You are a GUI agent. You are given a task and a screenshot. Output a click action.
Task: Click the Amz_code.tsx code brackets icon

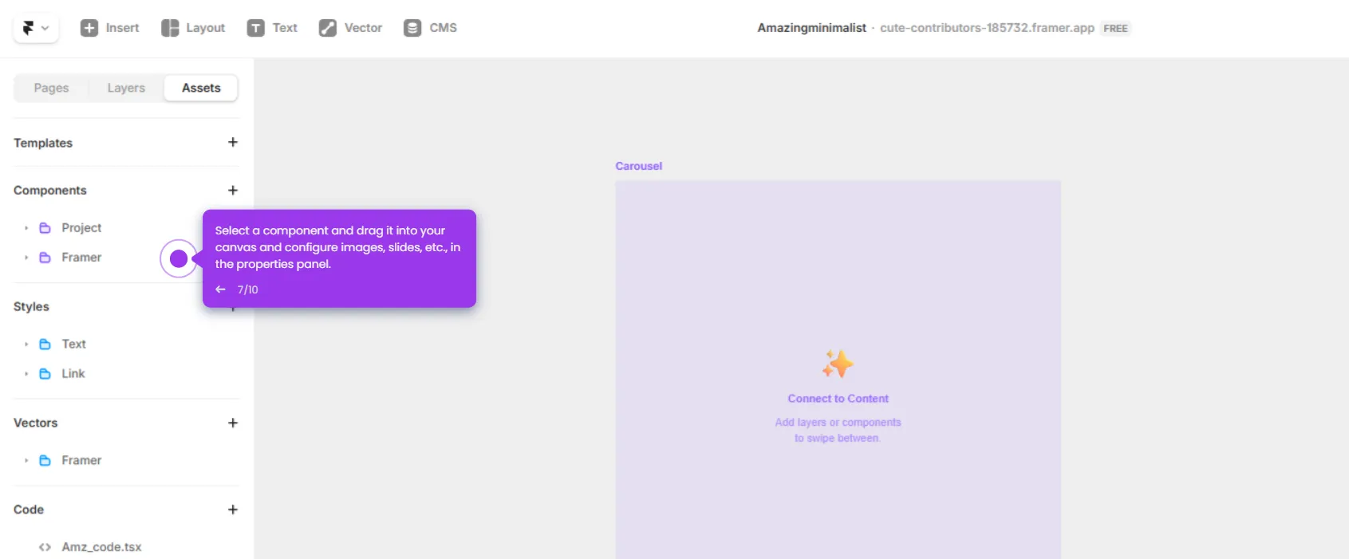tap(45, 547)
